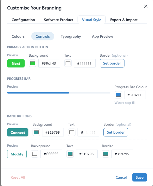Viewport: 153px width, 186px height.
Task: Click the Modify preview button
Action: point(17,154)
